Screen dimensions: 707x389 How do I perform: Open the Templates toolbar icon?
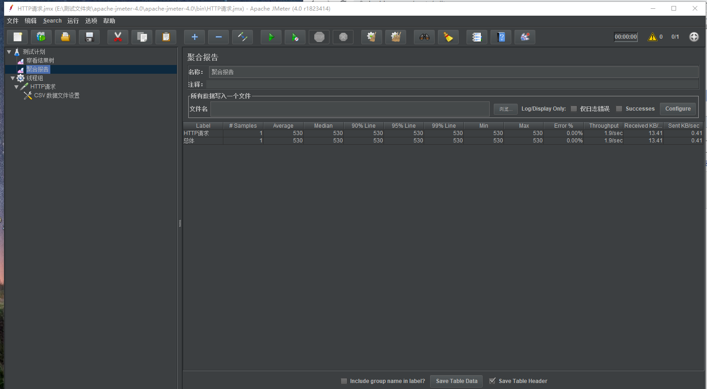pos(41,37)
